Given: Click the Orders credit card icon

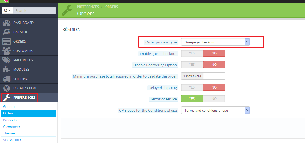Looking at the screenshot, I should 7,42.
